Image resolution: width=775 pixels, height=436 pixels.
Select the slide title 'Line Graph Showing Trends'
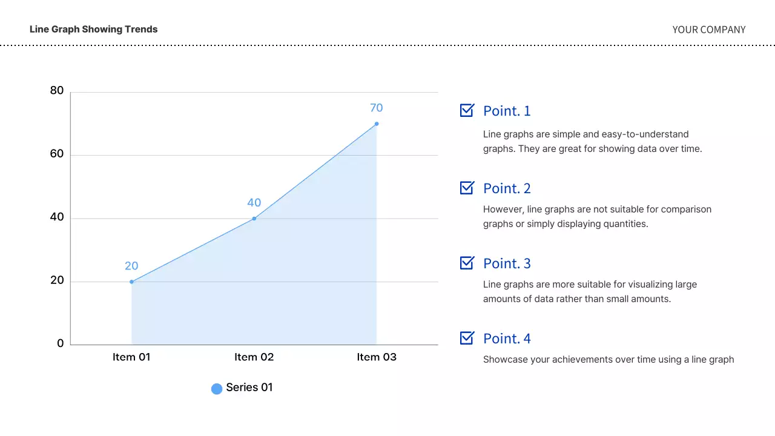[93, 29]
